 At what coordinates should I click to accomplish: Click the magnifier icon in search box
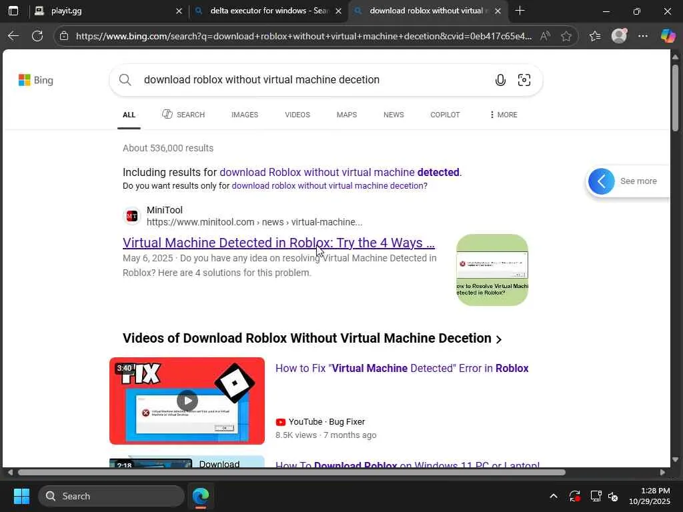[125, 80]
